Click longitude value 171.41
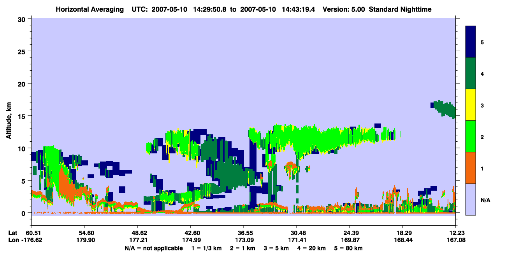This screenshot has height=259, width=506. [297, 240]
